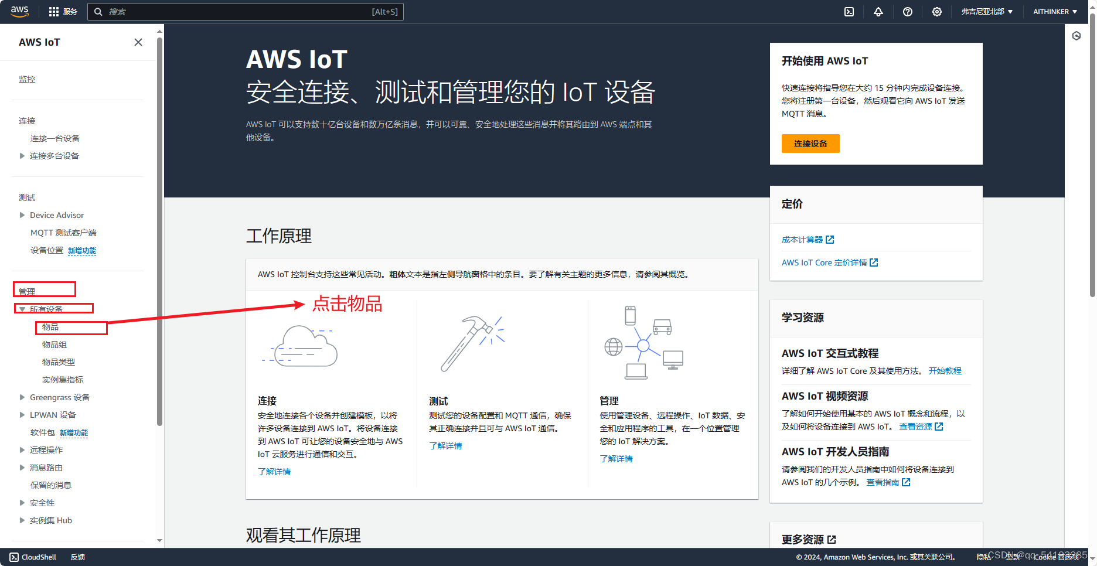Click the external link icon beside 查看指南
This screenshot has height=566, width=1097.
[x=906, y=482]
